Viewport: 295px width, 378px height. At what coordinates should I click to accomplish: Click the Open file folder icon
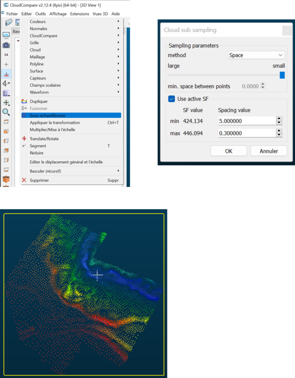click(9, 22)
